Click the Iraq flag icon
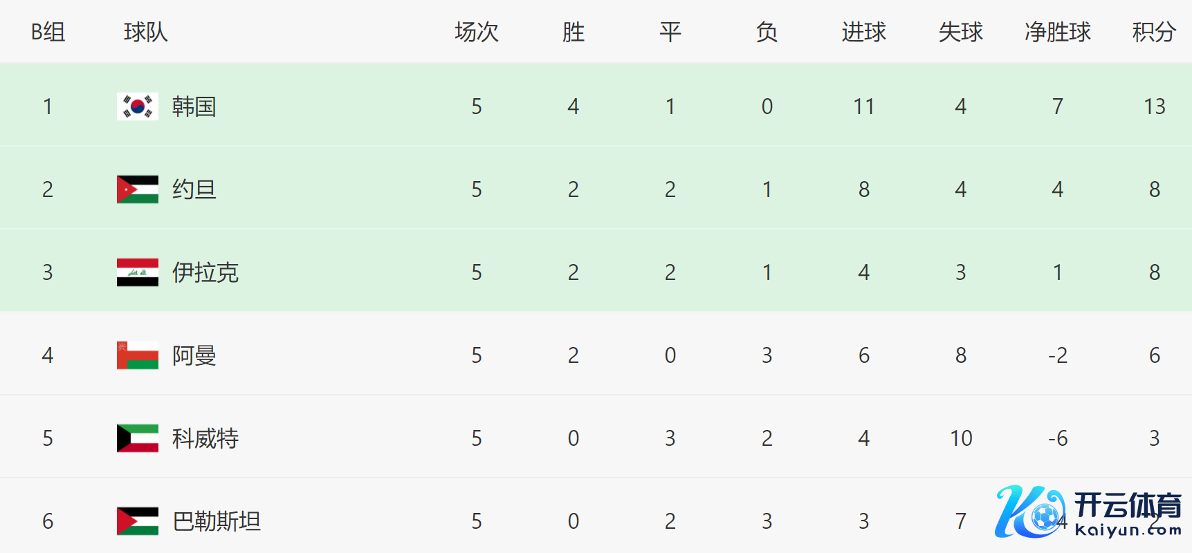 [x=137, y=272]
